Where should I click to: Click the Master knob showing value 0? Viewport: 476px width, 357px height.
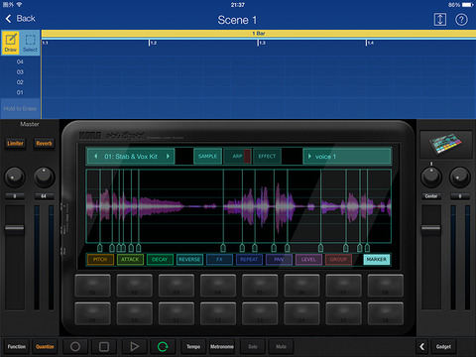[14, 177]
